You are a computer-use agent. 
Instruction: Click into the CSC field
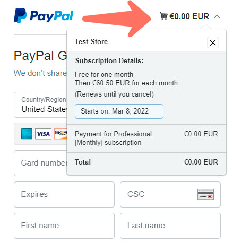(x=170, y=194)
